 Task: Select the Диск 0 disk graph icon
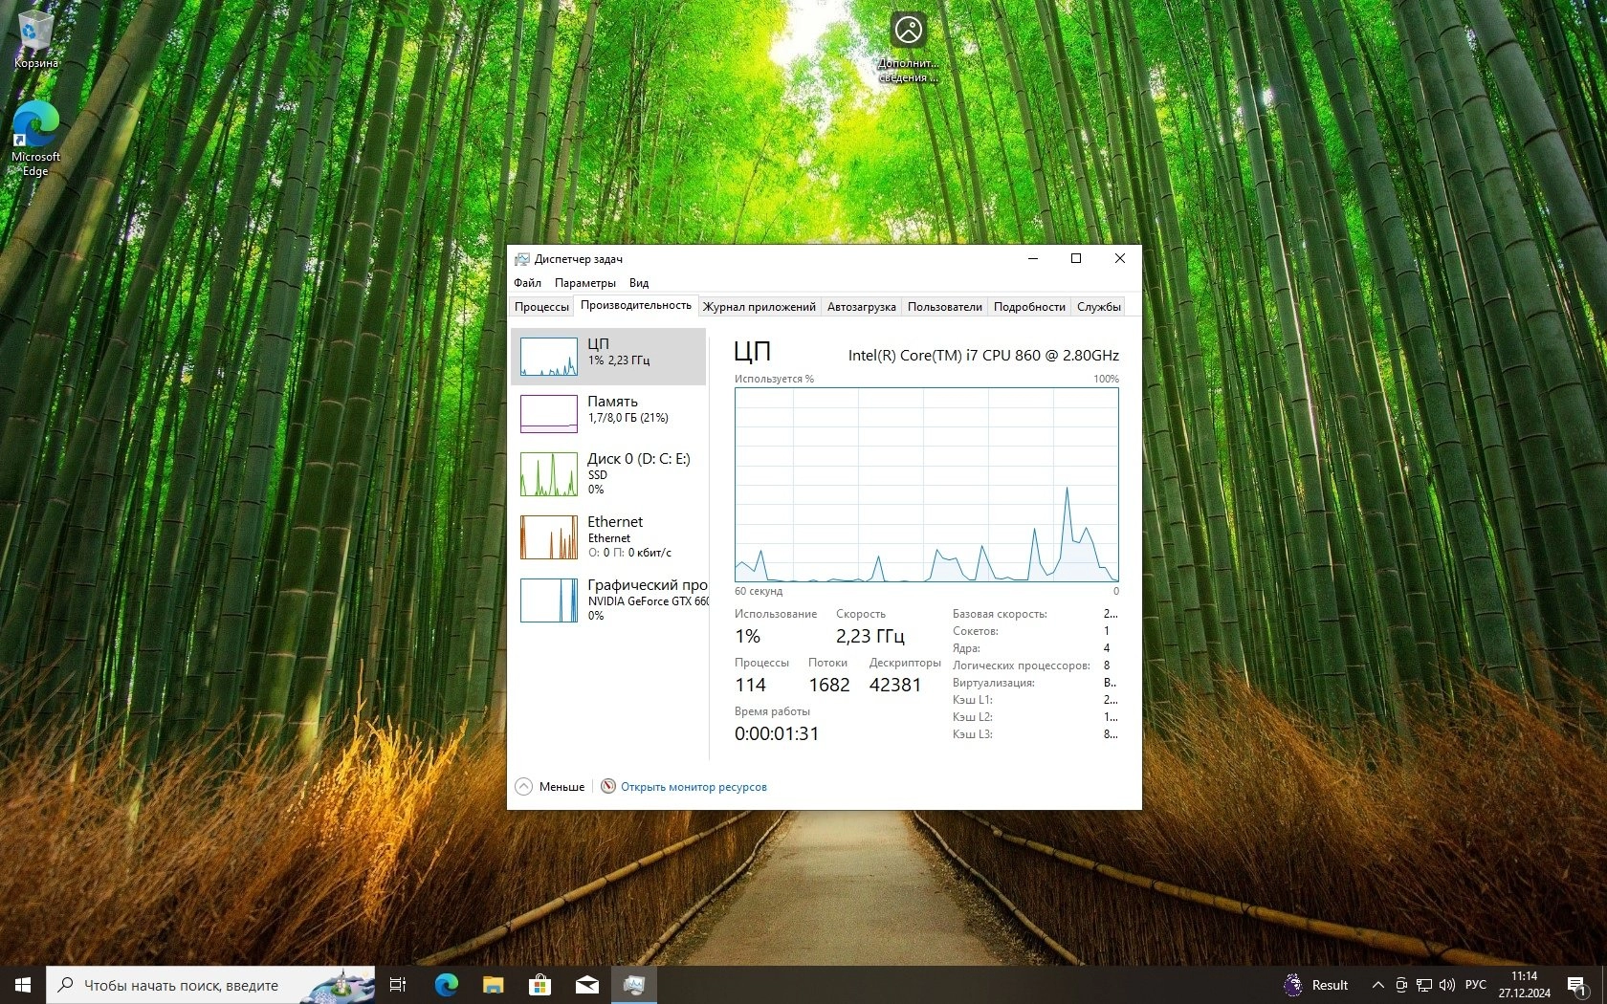[x=548, y=474]
